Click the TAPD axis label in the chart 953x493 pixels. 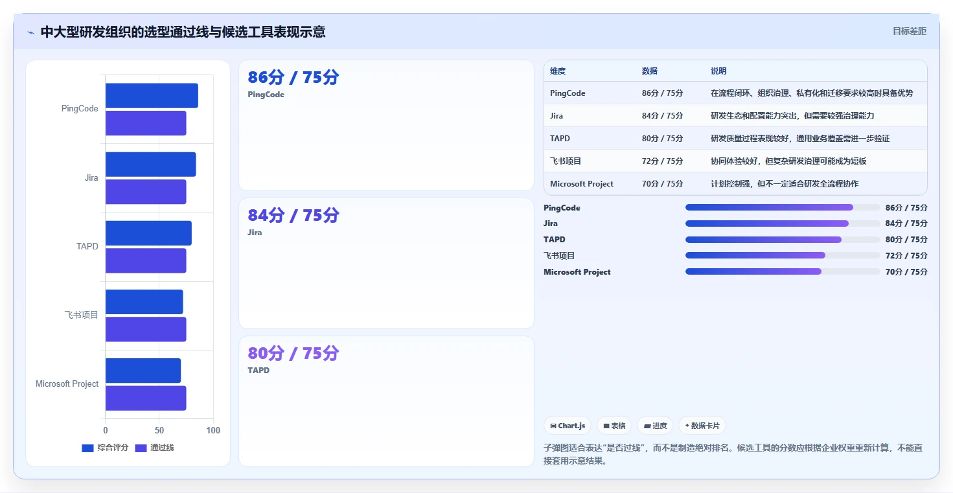(x=87, y=246)
